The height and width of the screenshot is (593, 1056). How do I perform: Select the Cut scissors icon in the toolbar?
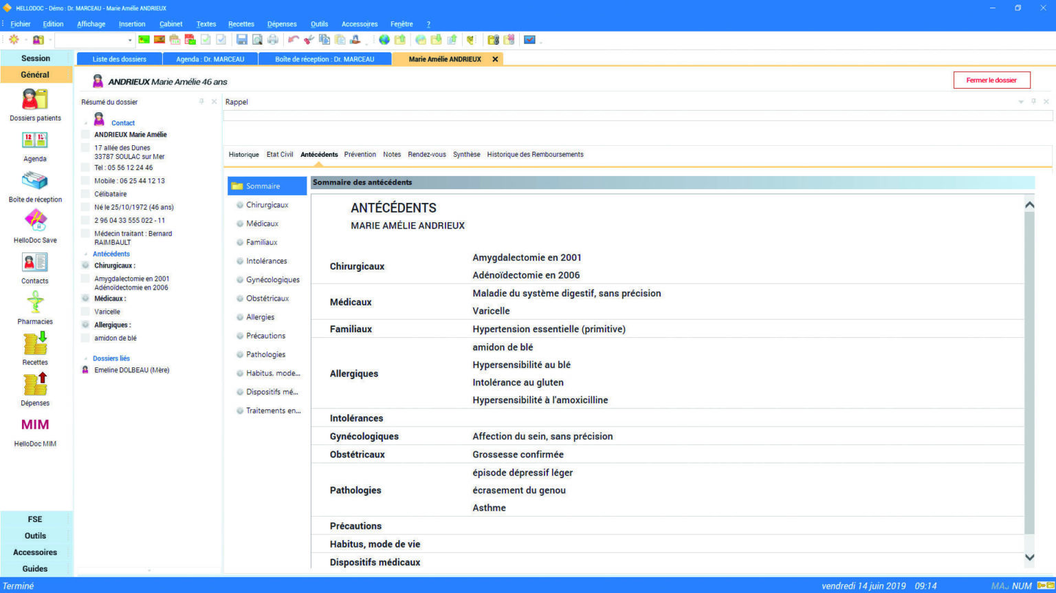[x=308, y=39]
